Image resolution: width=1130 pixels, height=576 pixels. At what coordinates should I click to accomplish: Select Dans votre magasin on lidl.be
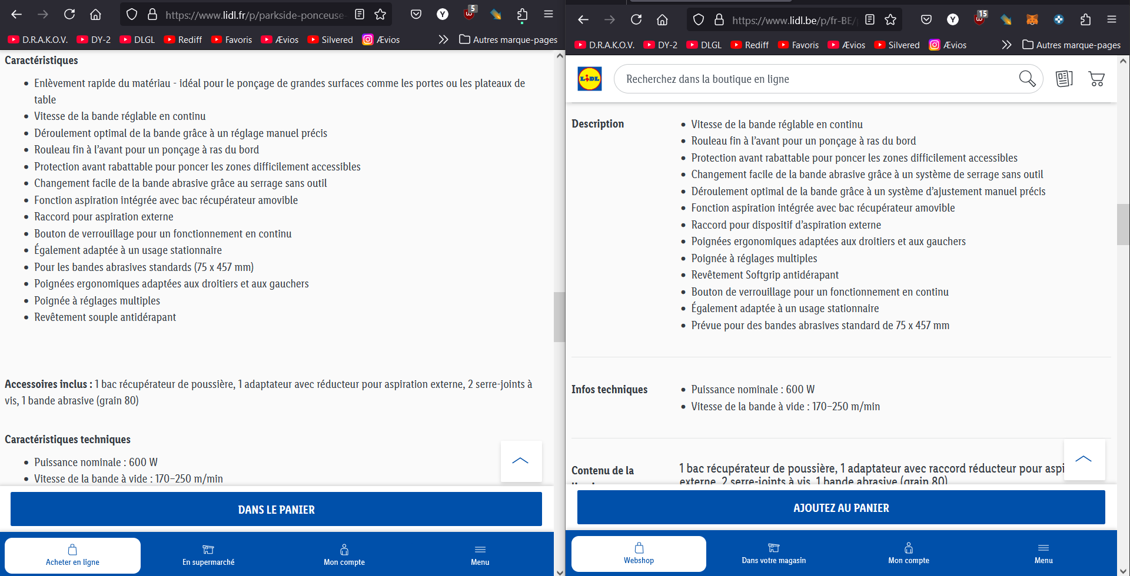click(774, 553)
